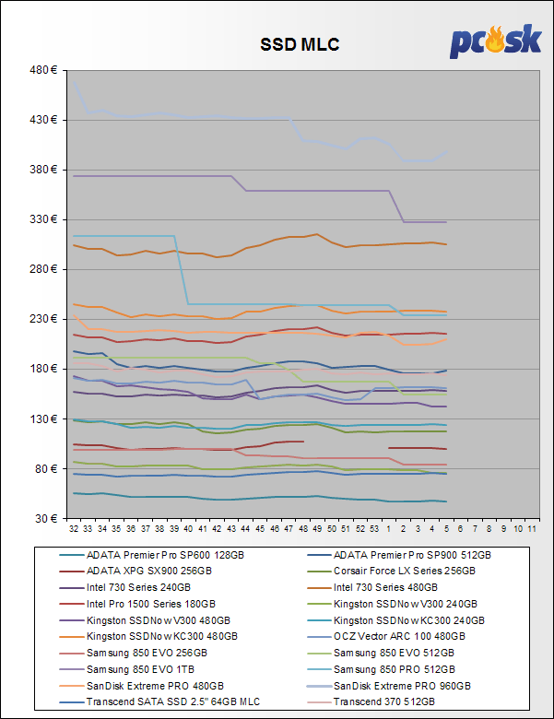Select legend entry Samsung 850 PRO 512GB
554x719 pixels.
coord(381,669)
